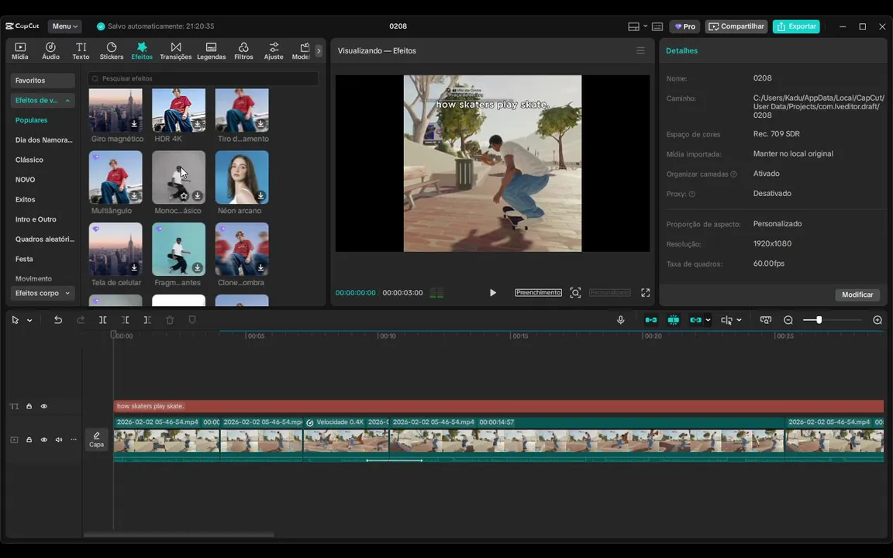Image resolution: width=893 pixels, height=558 pixels.
Task: Expand the Efeitos corpo category
Action: tap(43, 293)
